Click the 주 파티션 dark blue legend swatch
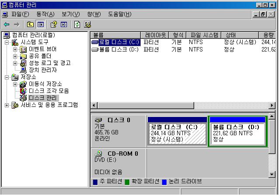 tap(95, 182)
